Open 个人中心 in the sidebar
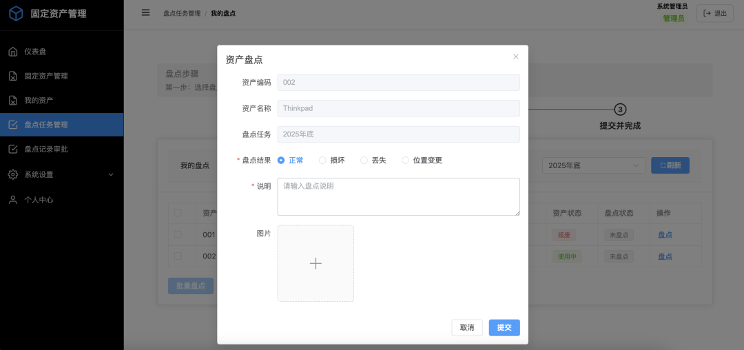The height and width of the screenshot is (350, 744). (62, 200)
